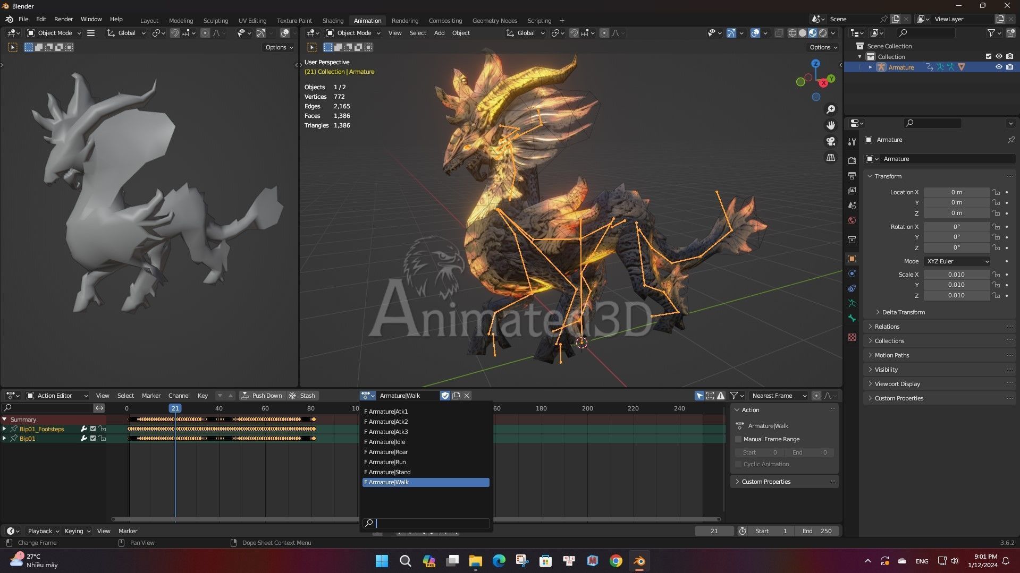Switch to the Geometry Nodes workspace tab
1020x573 pixels.
[x=494, y=21]
